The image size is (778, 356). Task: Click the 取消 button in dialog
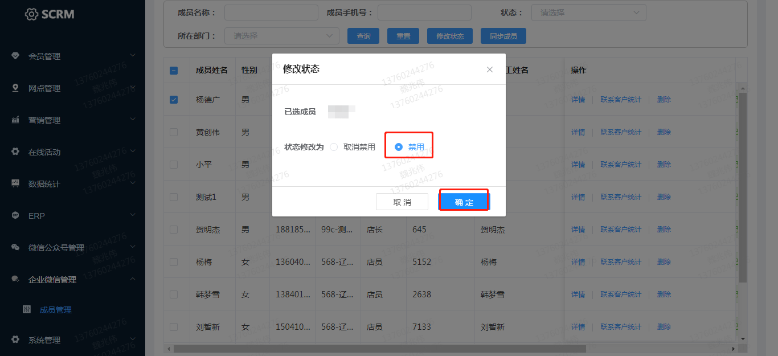(x=402, y=202)
